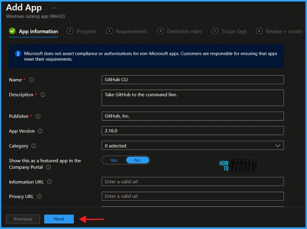Viewport: 307px width, 229px height.
Task: Click the Windows catalog app (Win32) subtitle
Action: (x=35, y=16)
